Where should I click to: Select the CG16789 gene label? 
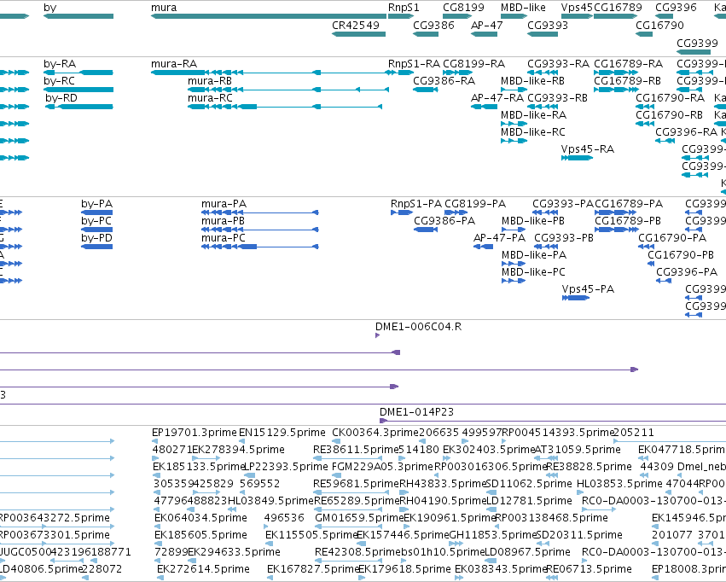click(x=618, y=8)
